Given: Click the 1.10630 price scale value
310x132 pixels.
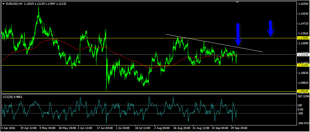Looking at the screenshot, I should (x=303, y=73).
